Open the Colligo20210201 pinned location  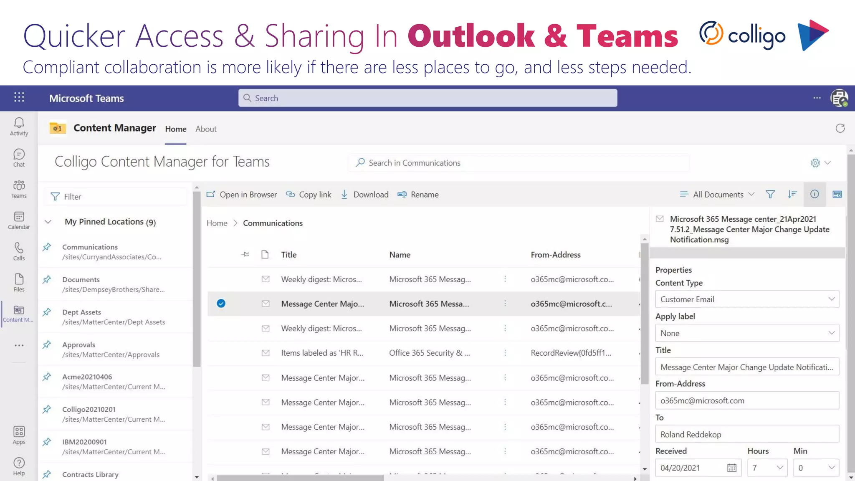pyautogui.click(x=115, y=414)
